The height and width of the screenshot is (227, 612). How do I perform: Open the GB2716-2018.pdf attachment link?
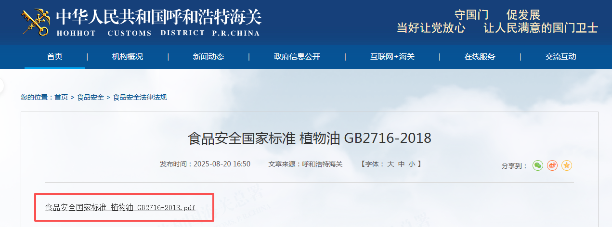point(120,207)
